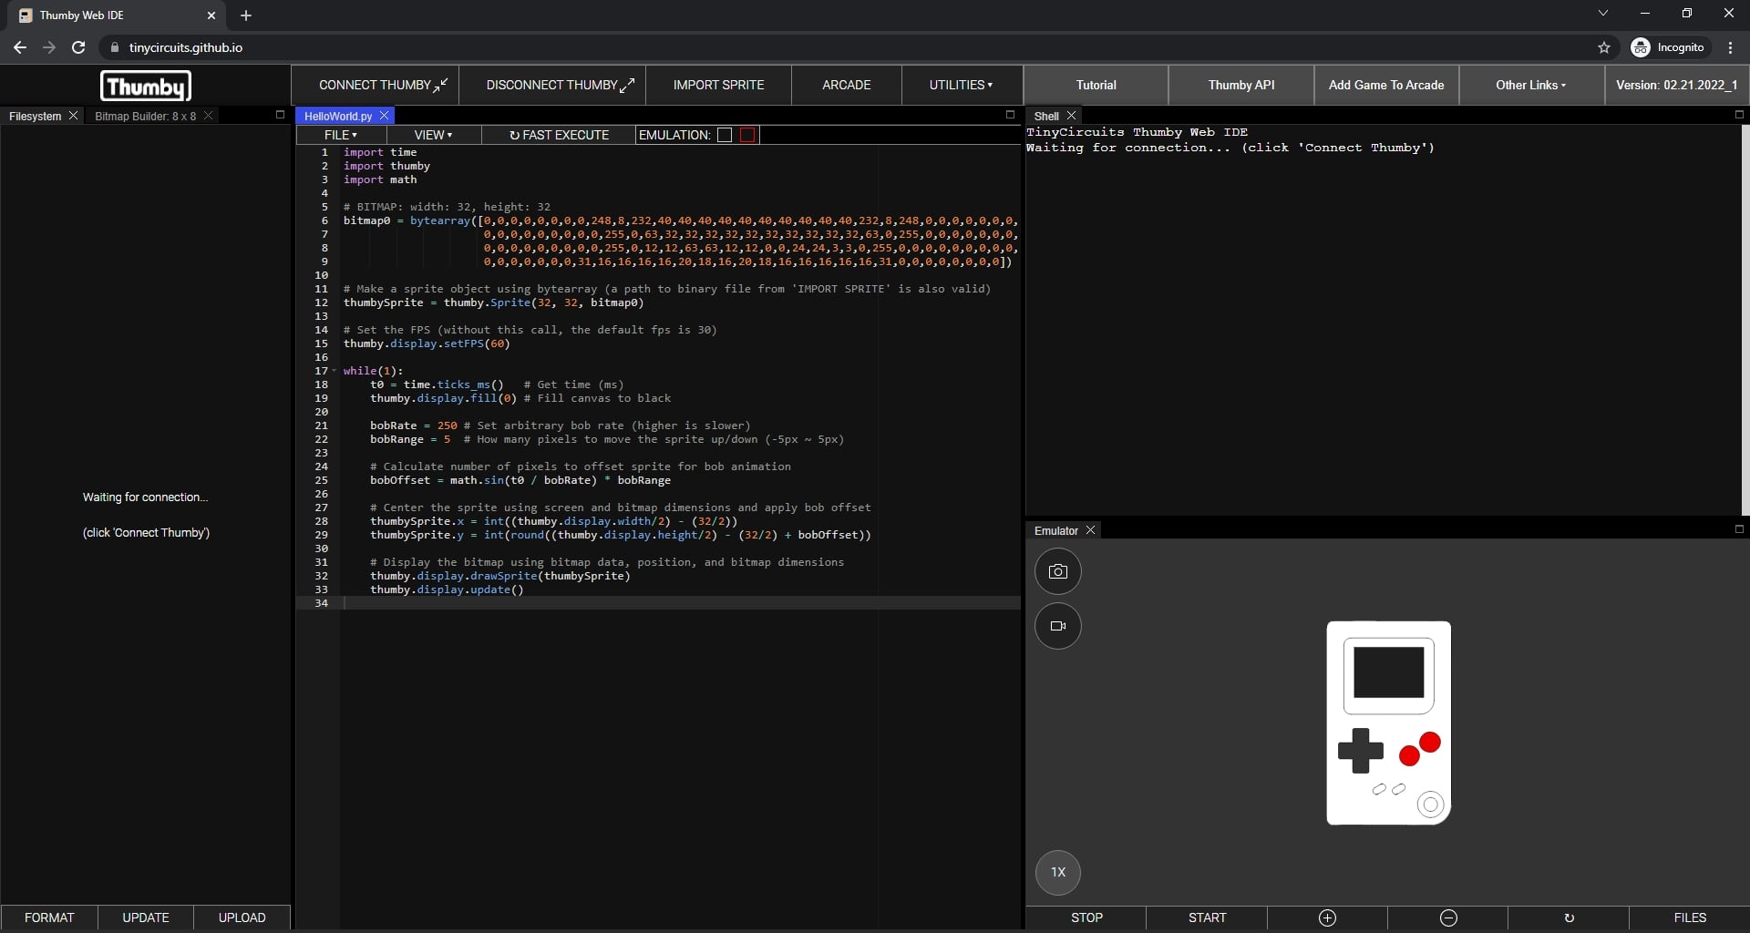Image resolution: width=1750 pixels, height=933 pixels.
Task: Close the Shell panel tab
Action: click(1072, 116)
